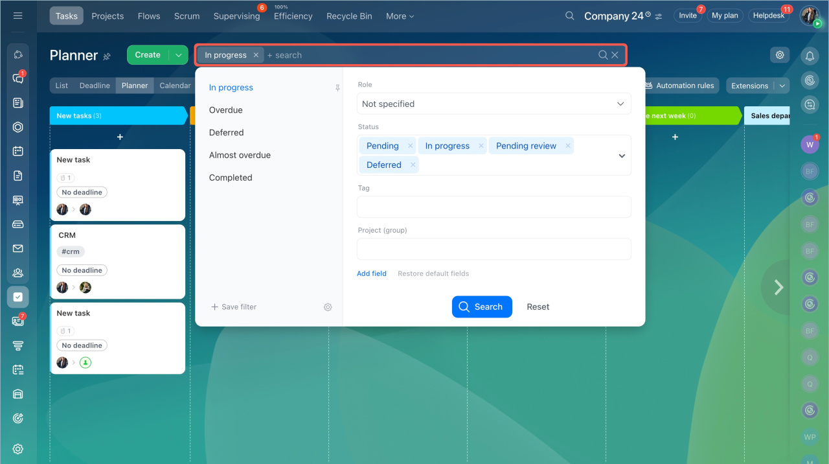
Task: Open the messenger chat icon with badge 1
Action: [x=18, y=78]
